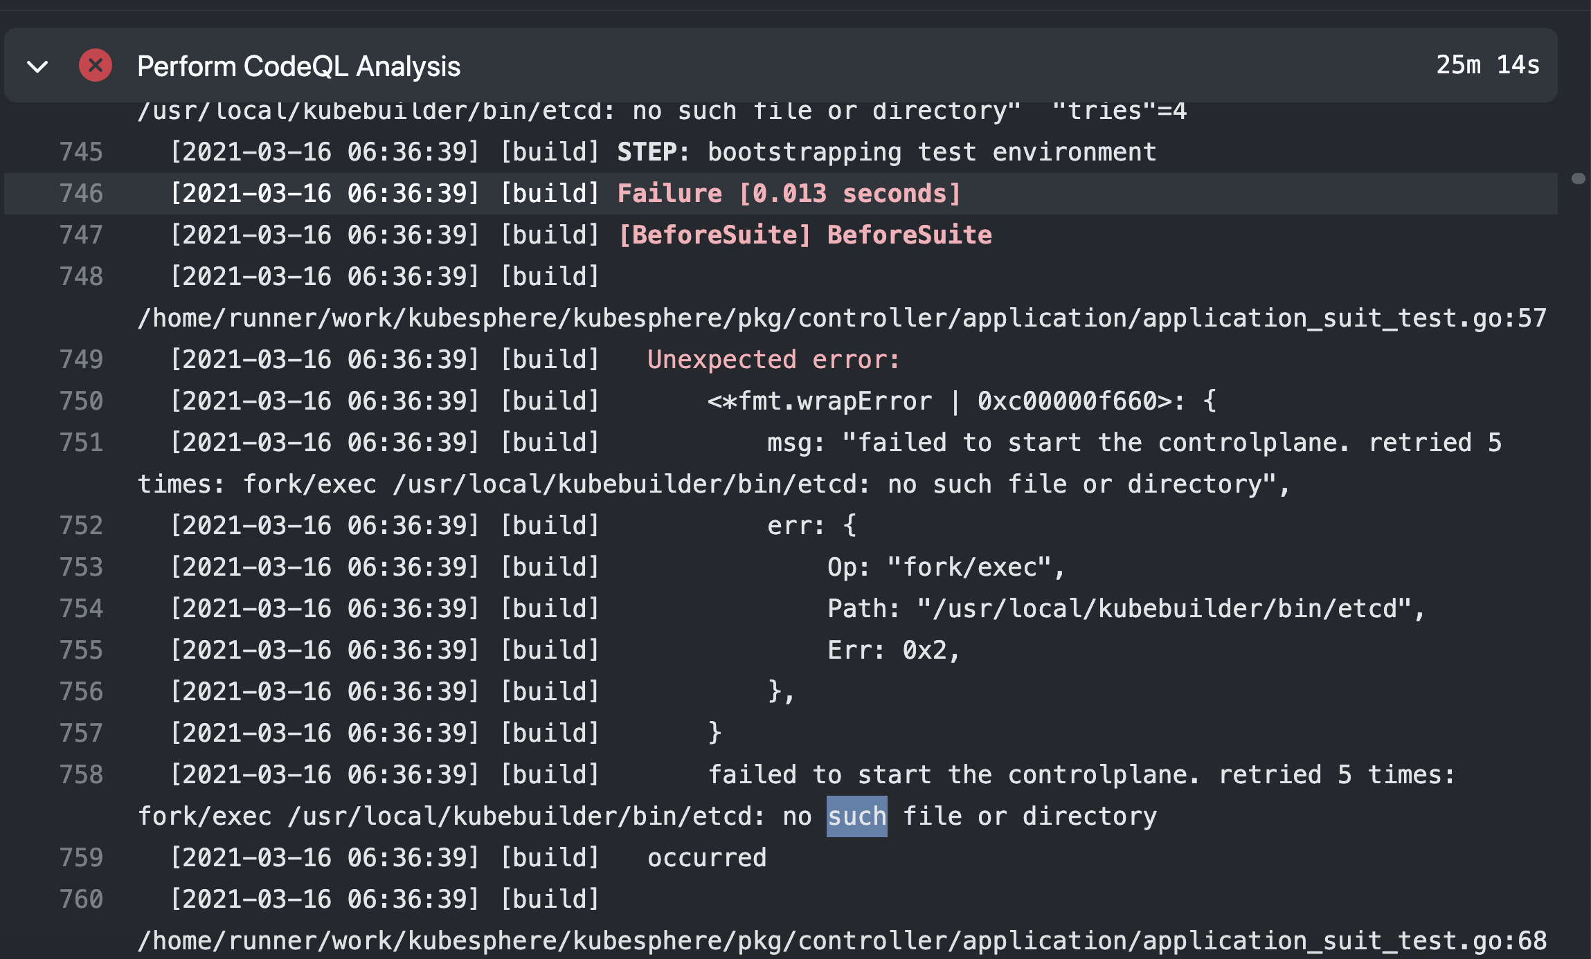Click the duration 25m 14s

click(x=1487, y=66)
